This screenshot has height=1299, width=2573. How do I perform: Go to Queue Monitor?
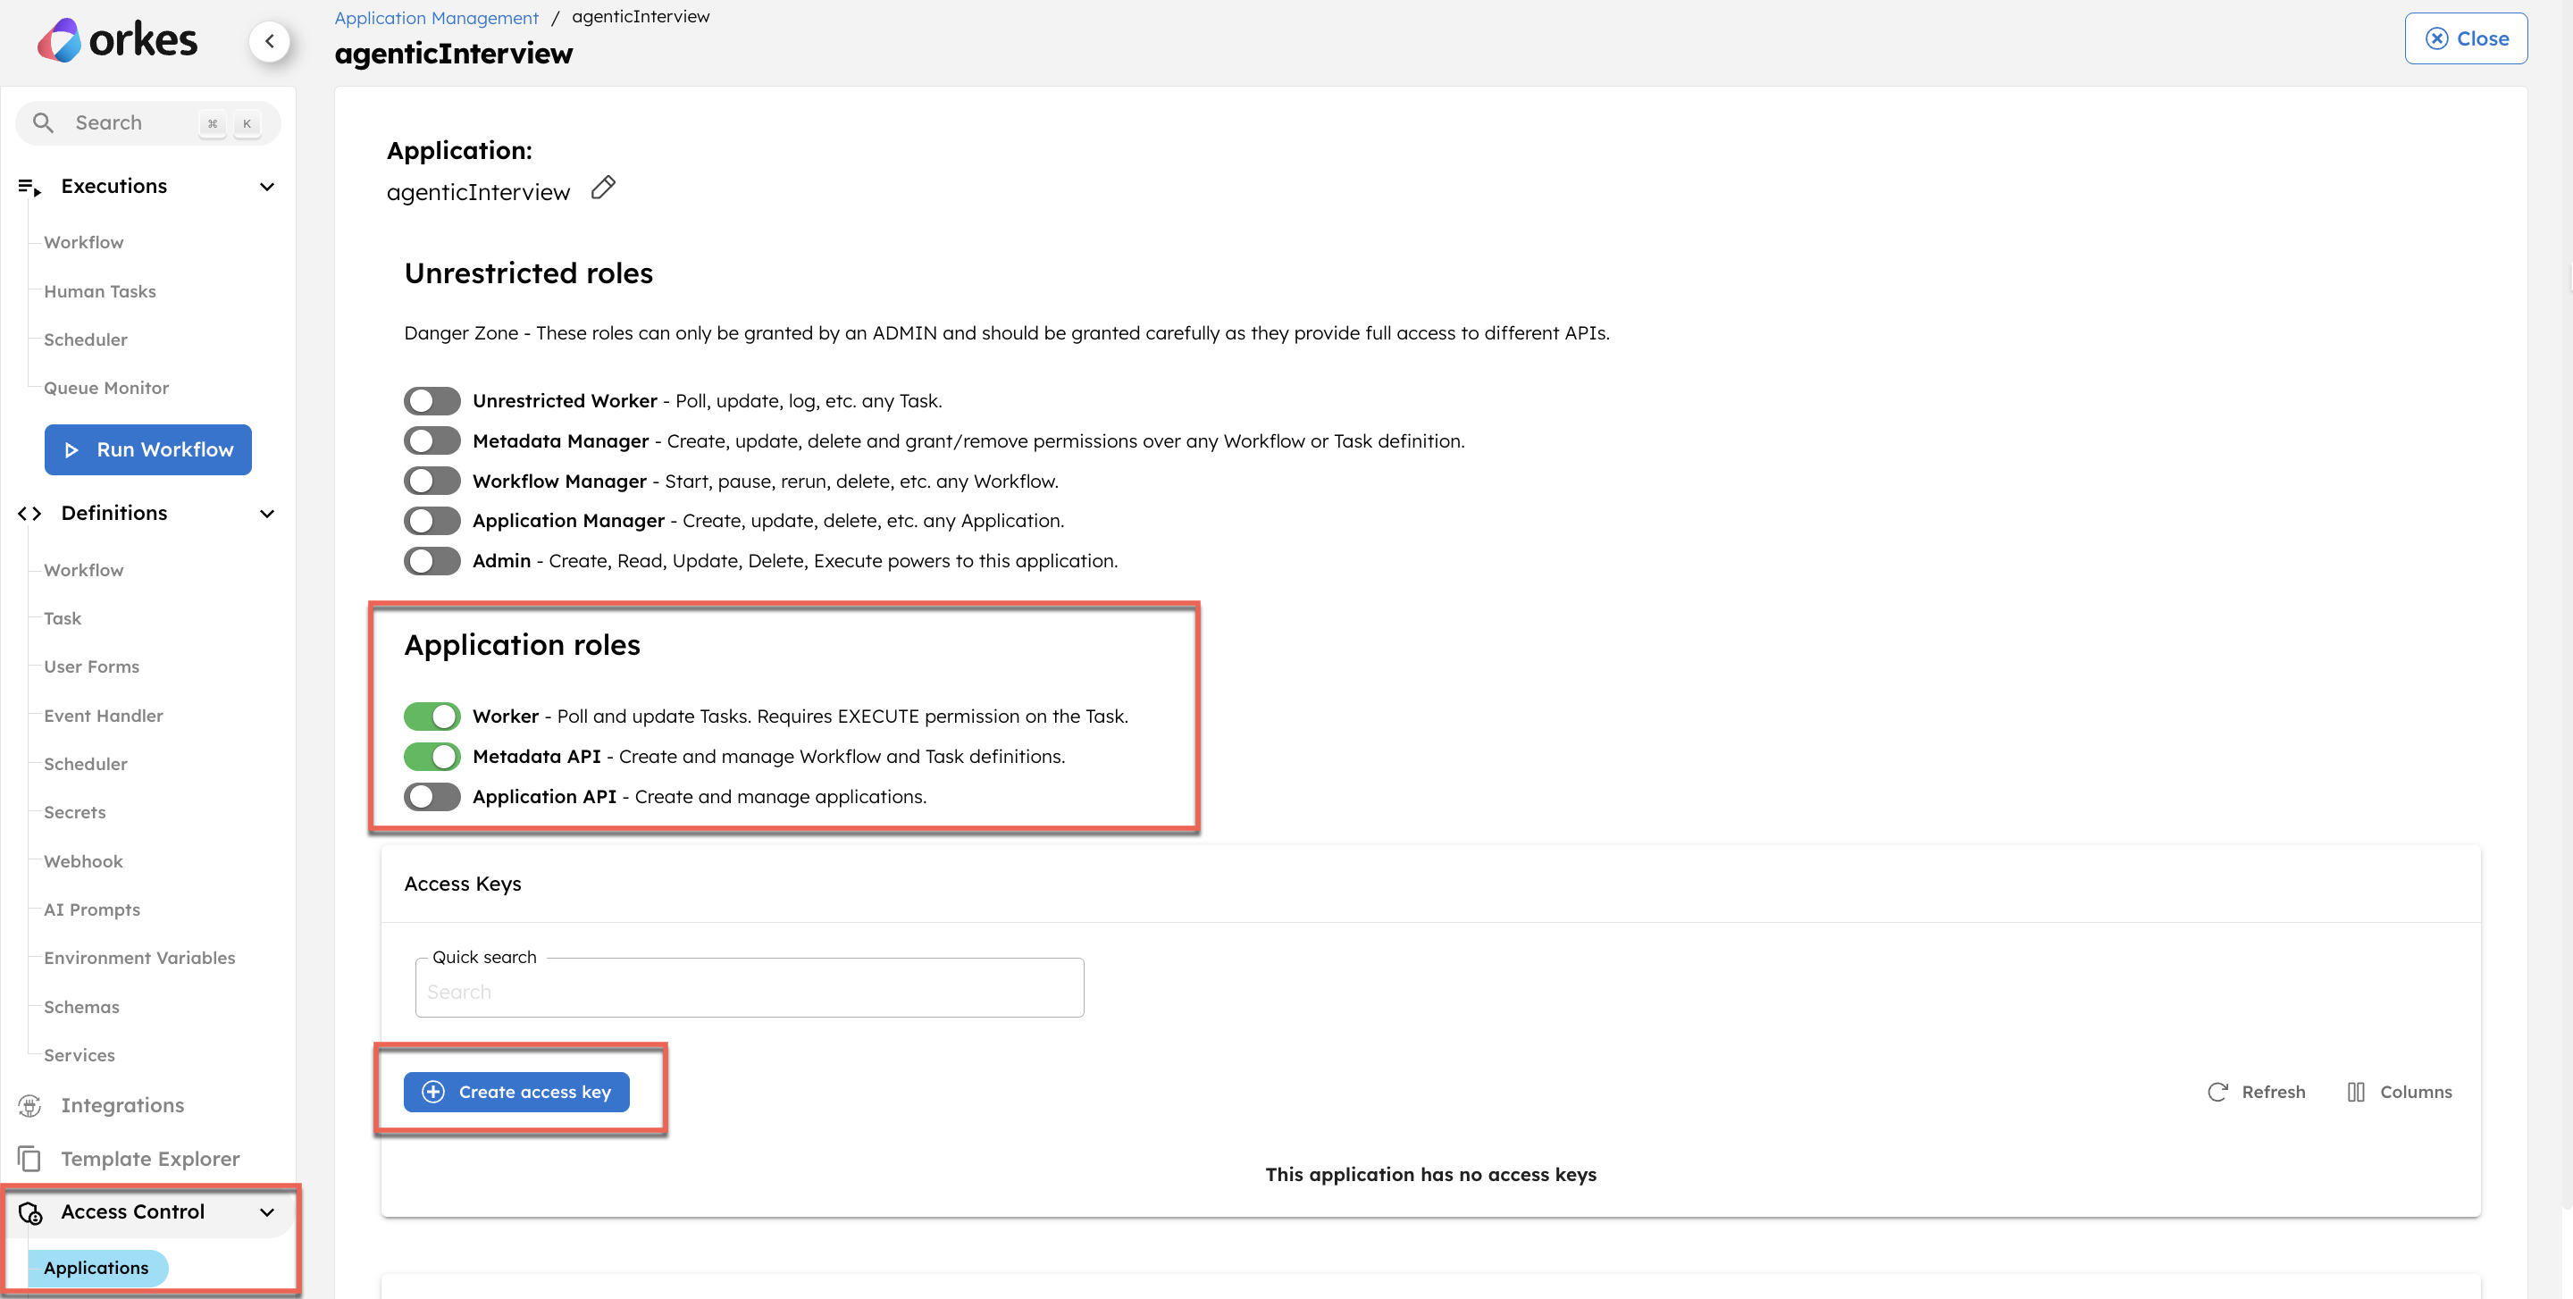click(x=106, y=389)
